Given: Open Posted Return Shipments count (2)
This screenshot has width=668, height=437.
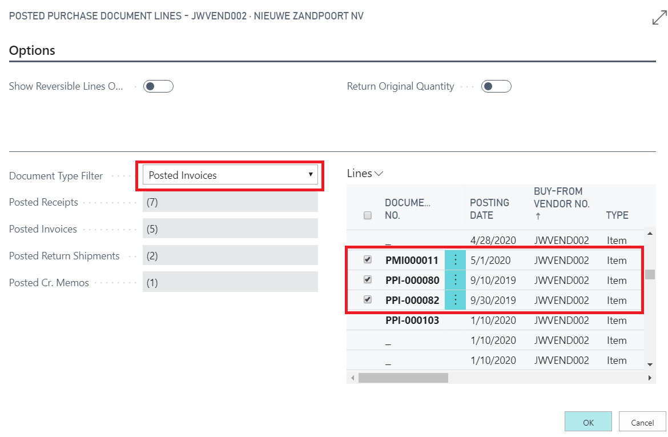Looking at the screenshot, I should click(230, 256).
